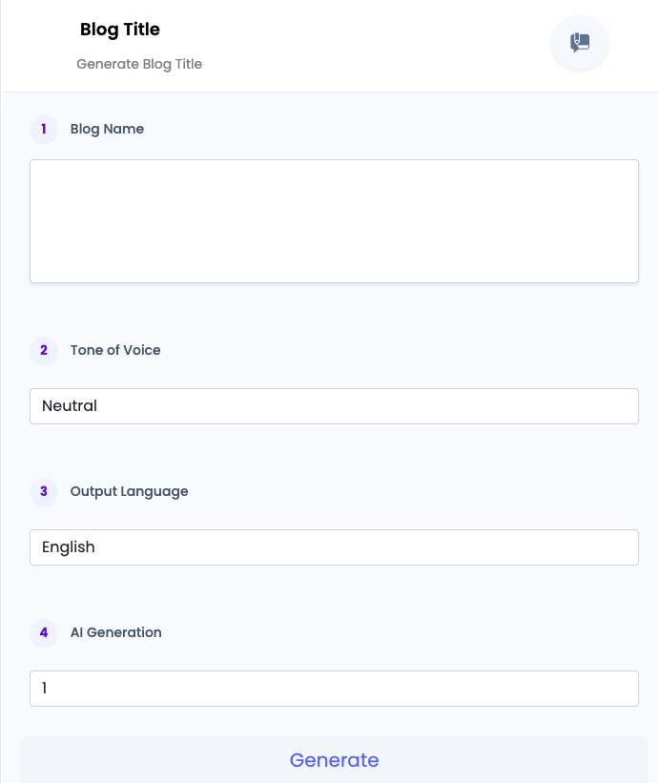This screenshot has height=783, width=658.
Task: Click the number 1 generation value
Action: (45, 689)
